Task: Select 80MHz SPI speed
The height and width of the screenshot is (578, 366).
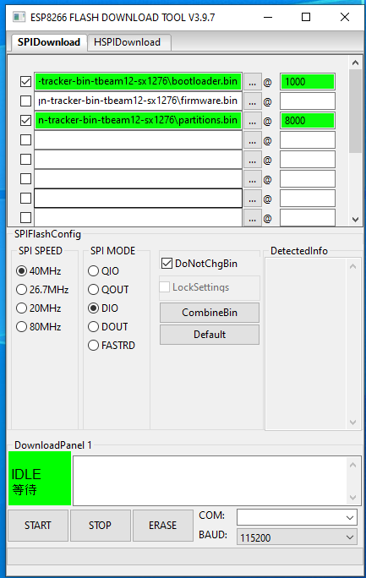Action: click(x=21, y=326)
